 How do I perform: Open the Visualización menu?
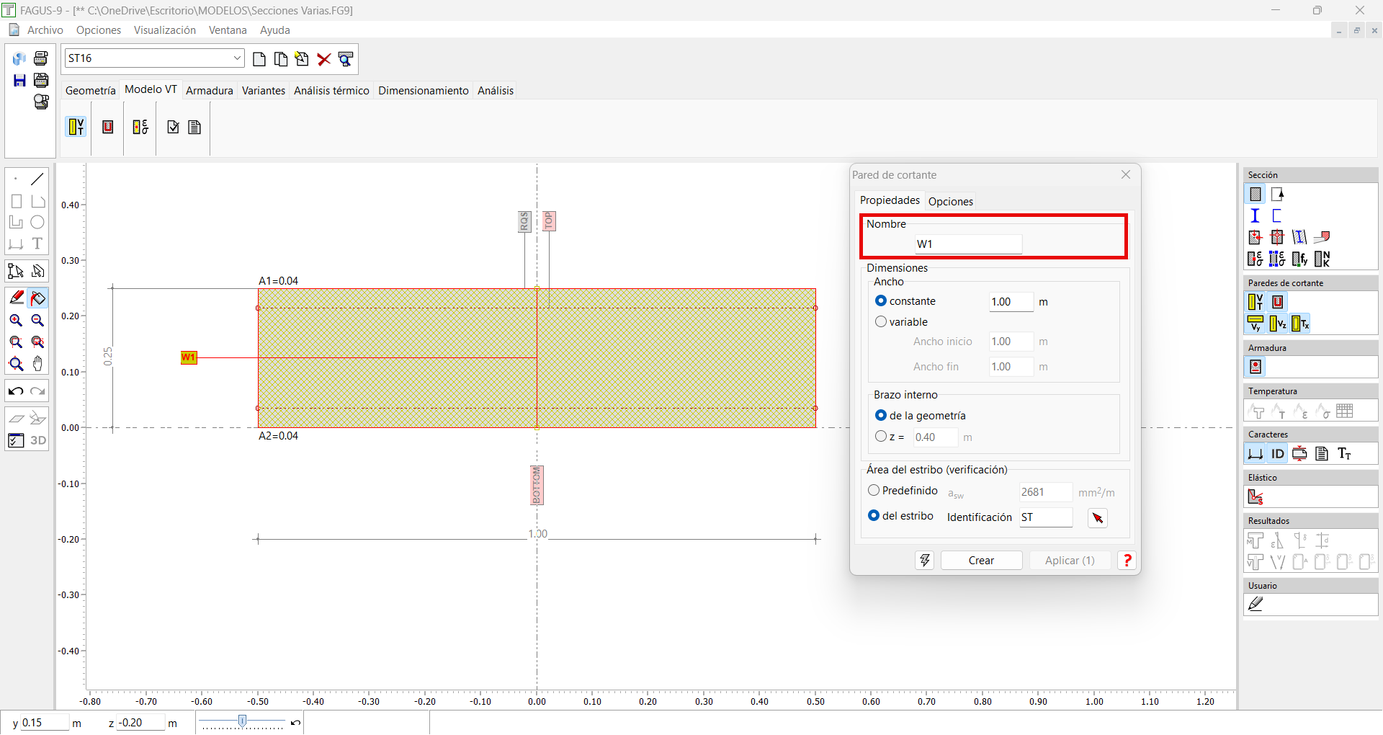[164, 30]
